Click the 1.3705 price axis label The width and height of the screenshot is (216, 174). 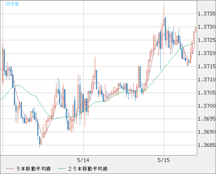pyautogui.click(x=207, y=93)
